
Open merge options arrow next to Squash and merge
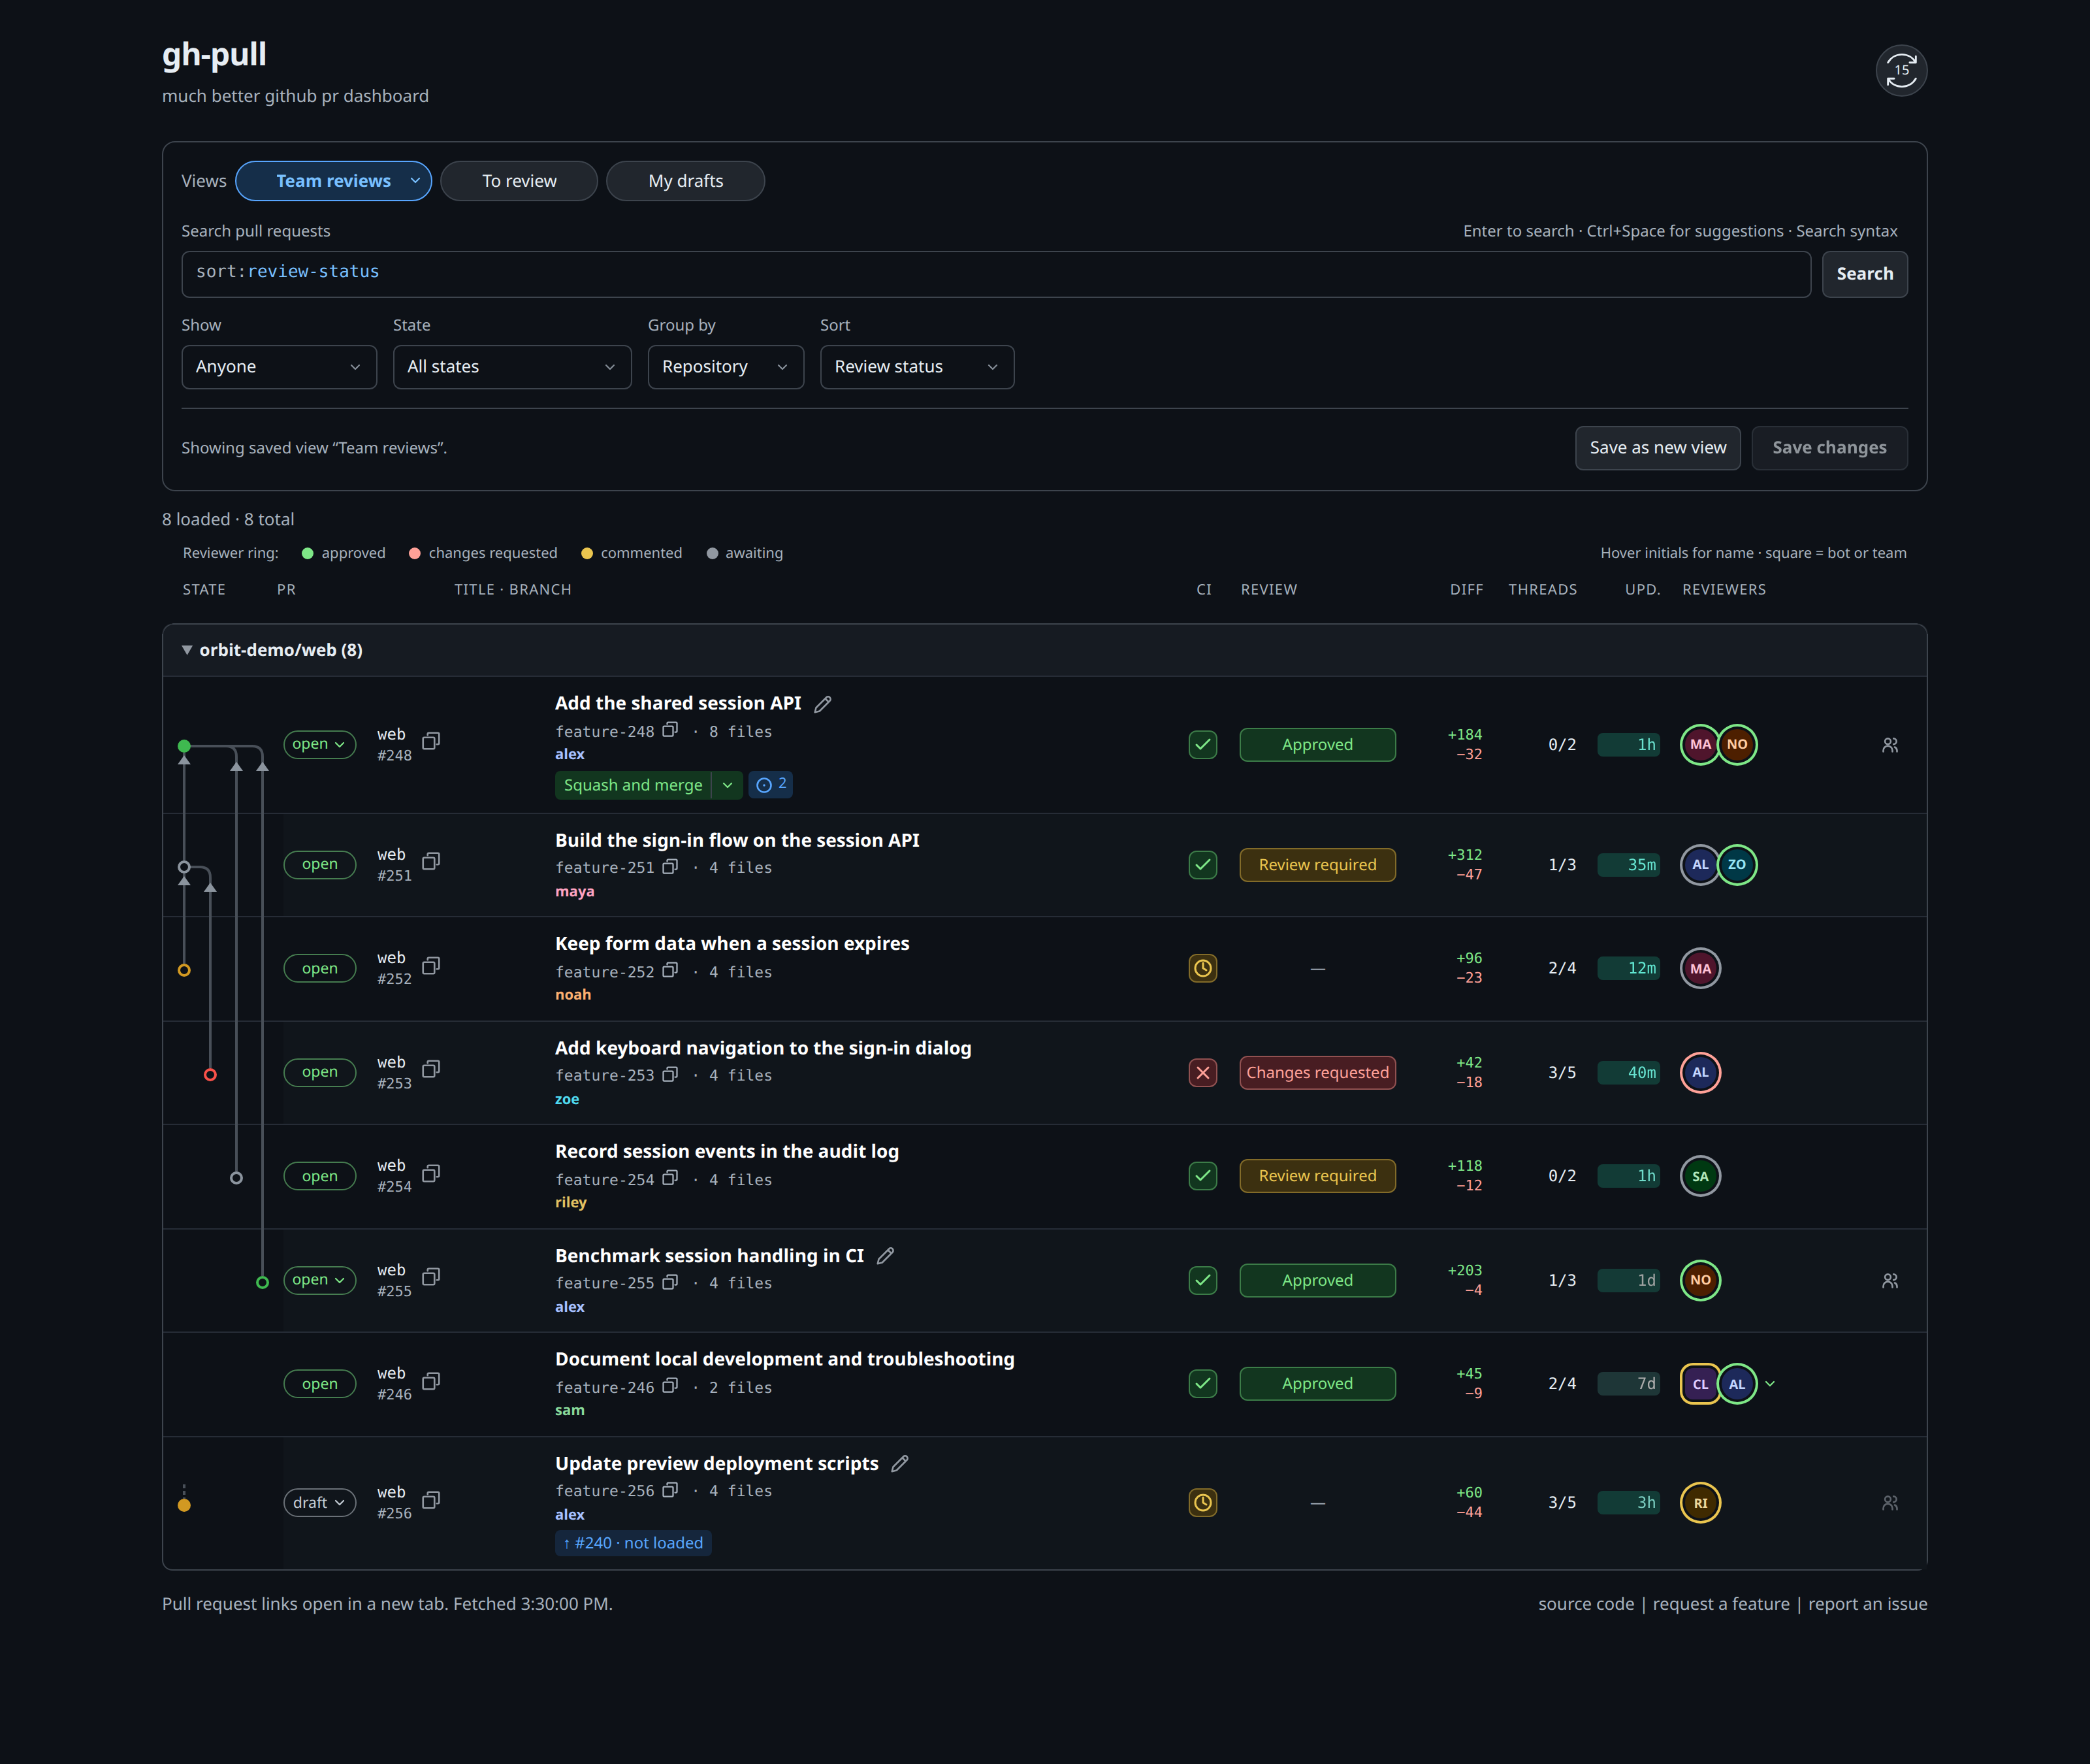pos(727,785)
